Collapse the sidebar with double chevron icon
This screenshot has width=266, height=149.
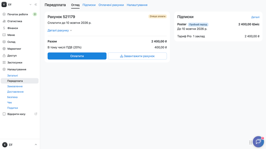[36, 5]
